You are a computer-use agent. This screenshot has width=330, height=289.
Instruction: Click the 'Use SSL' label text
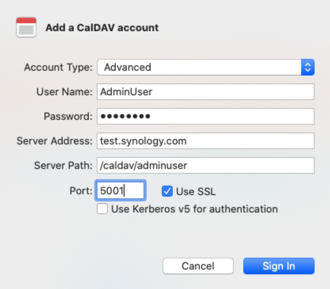coord(196,191)
